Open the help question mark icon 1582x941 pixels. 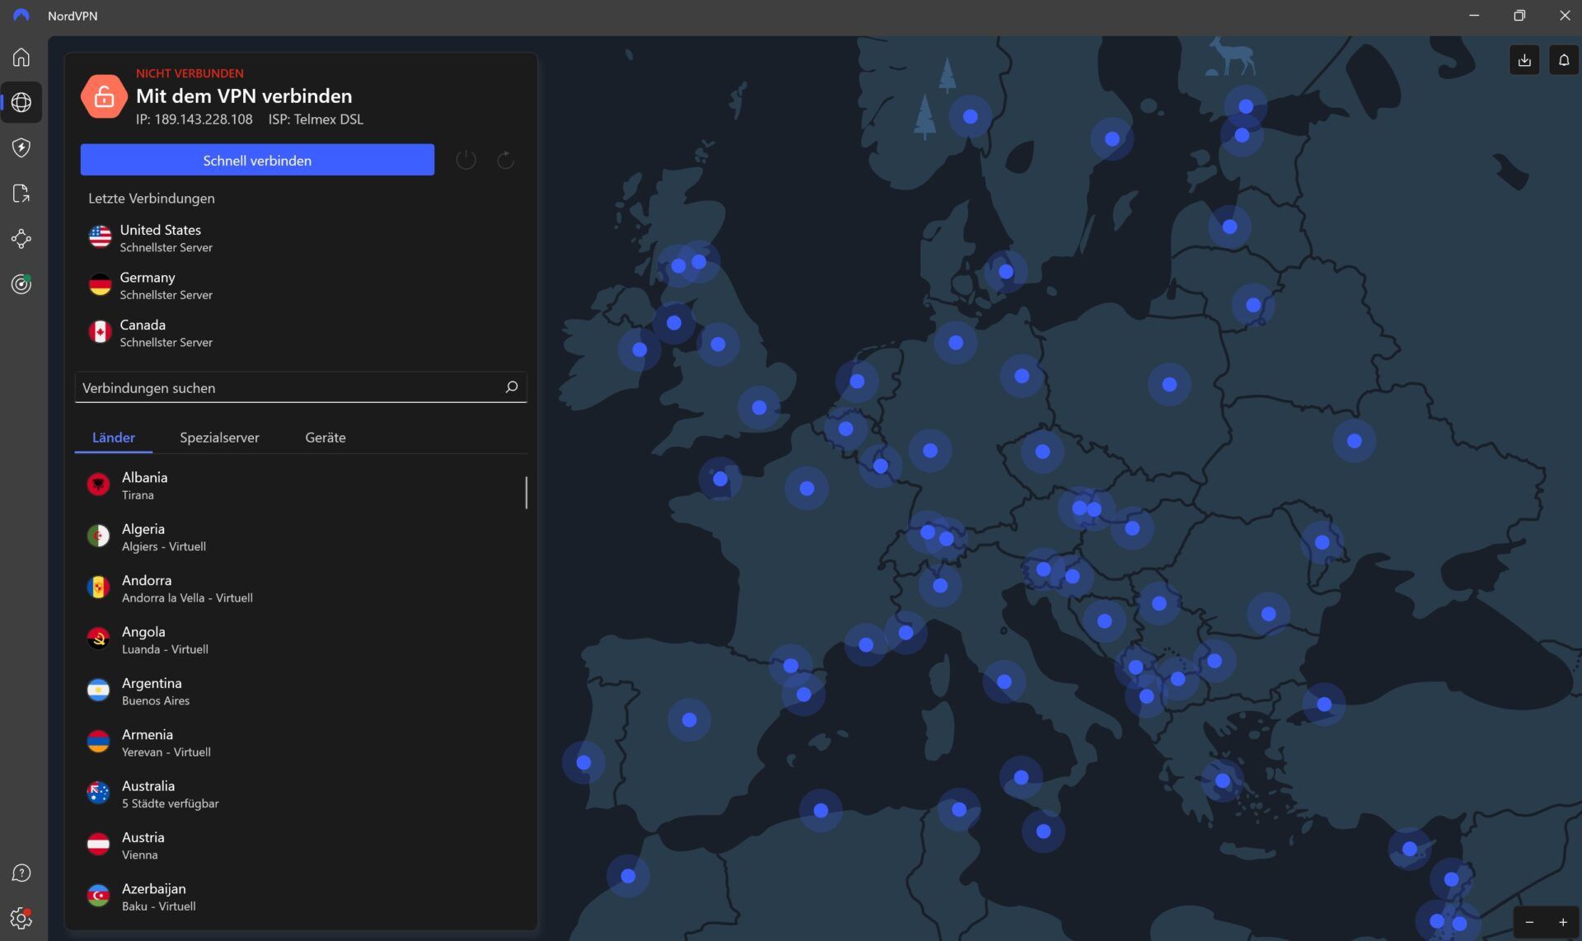(x=21, y=873)
